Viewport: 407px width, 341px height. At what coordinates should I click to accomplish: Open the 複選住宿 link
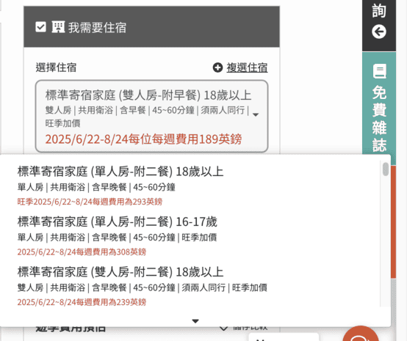point(247,67)
